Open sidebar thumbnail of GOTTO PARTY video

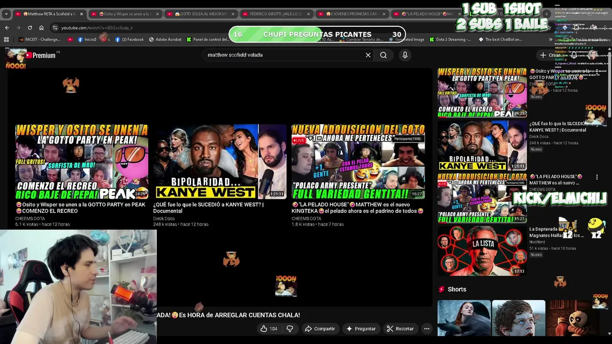click(x=482, y=93)
